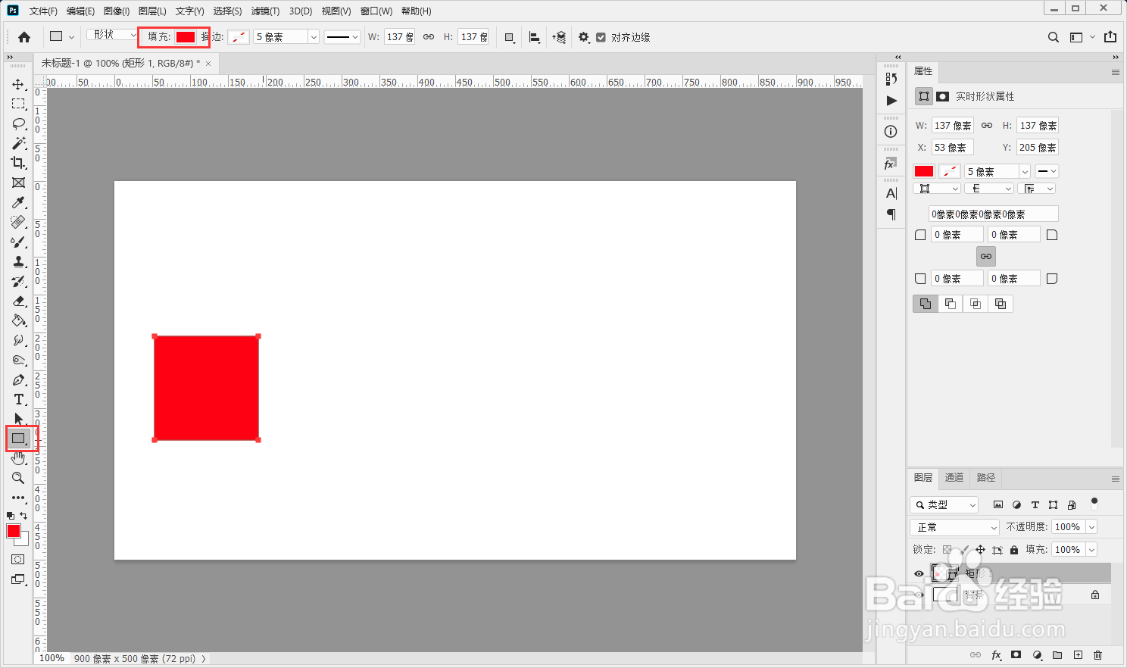Viewport: 1127px width, 668px height.
Task: Select the Eraser tool
Action: pyautogui.click(x=18, y=301)
